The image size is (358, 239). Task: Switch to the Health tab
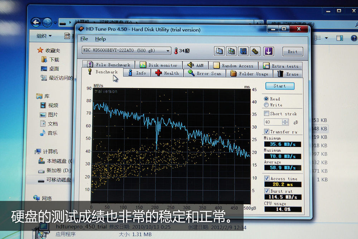point(167,73)
